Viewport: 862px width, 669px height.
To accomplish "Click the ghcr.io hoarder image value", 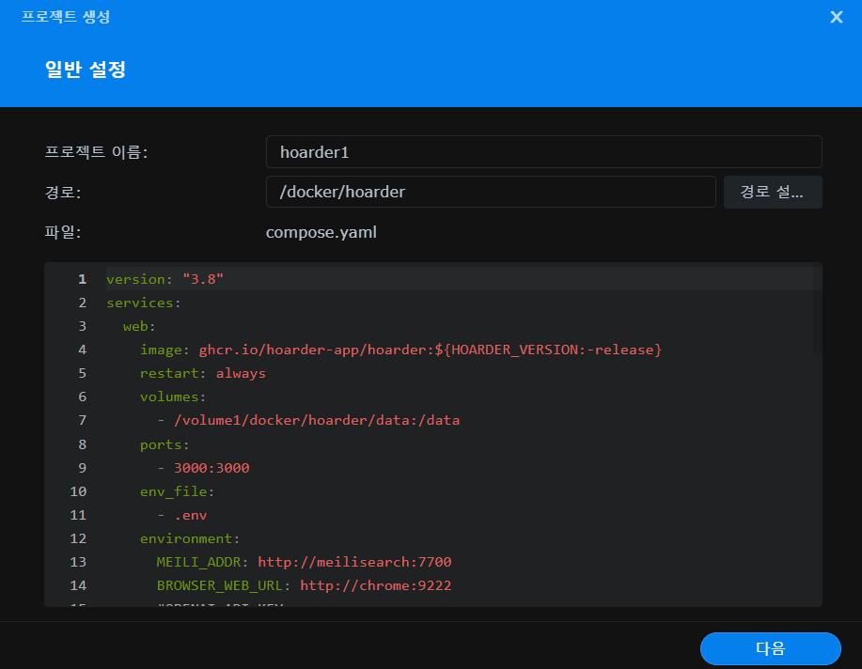I will [x=430, y=350].
